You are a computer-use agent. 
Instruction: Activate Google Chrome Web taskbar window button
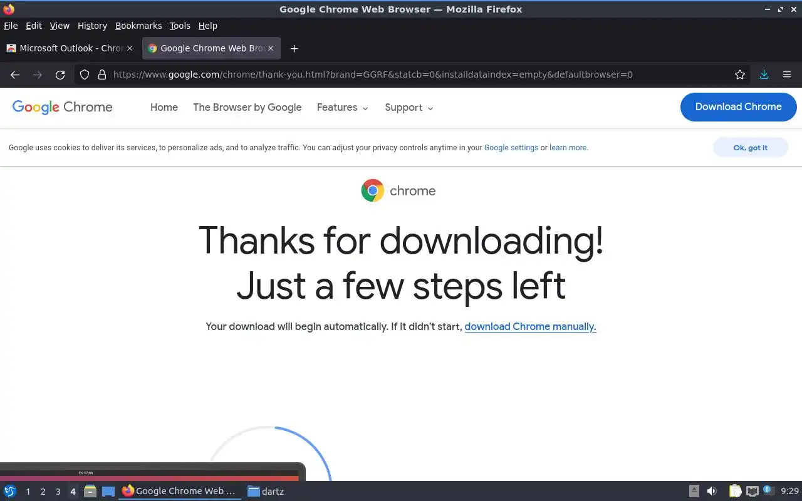(180, 491)
